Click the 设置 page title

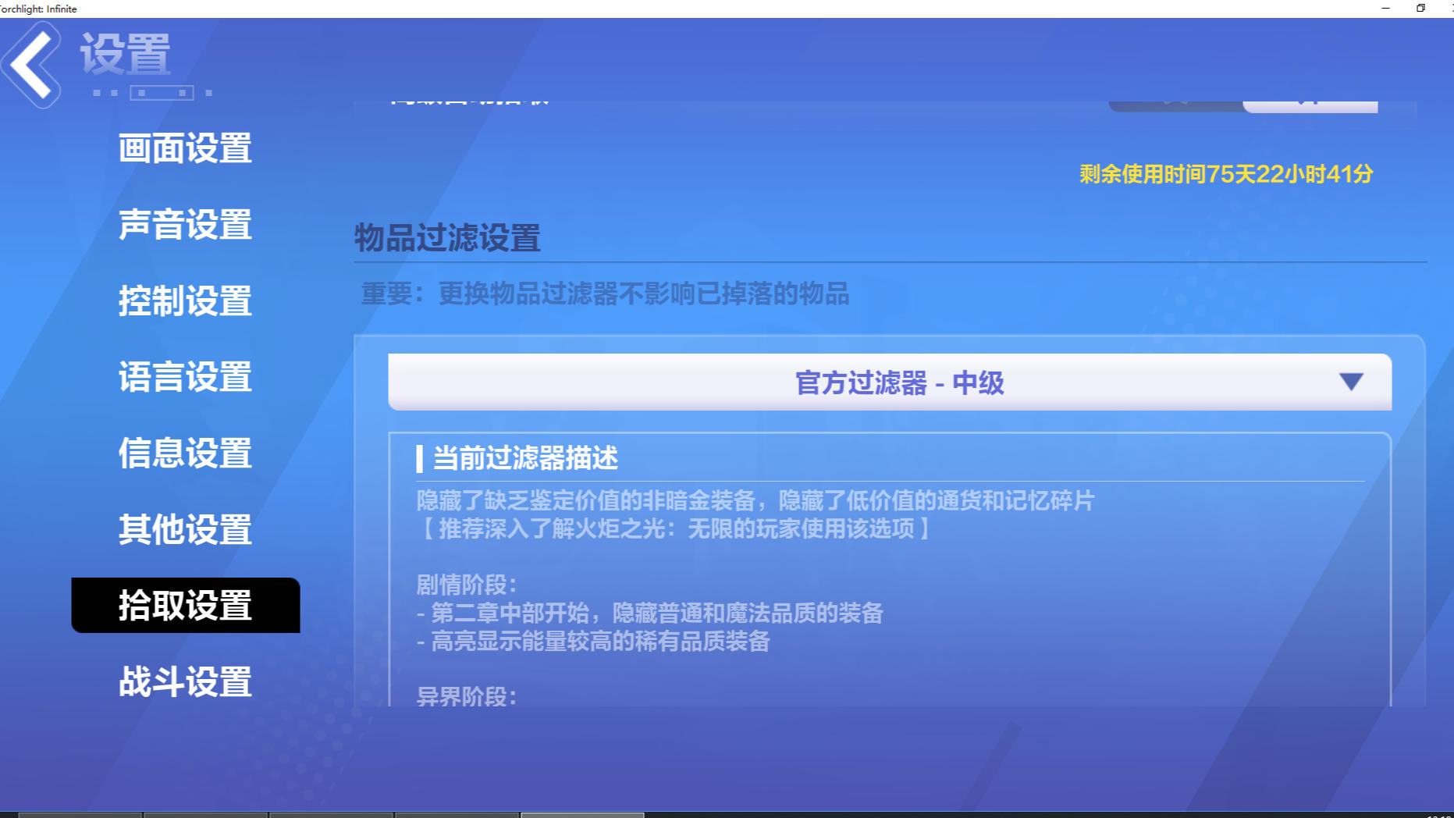click(x=126, y=54)
